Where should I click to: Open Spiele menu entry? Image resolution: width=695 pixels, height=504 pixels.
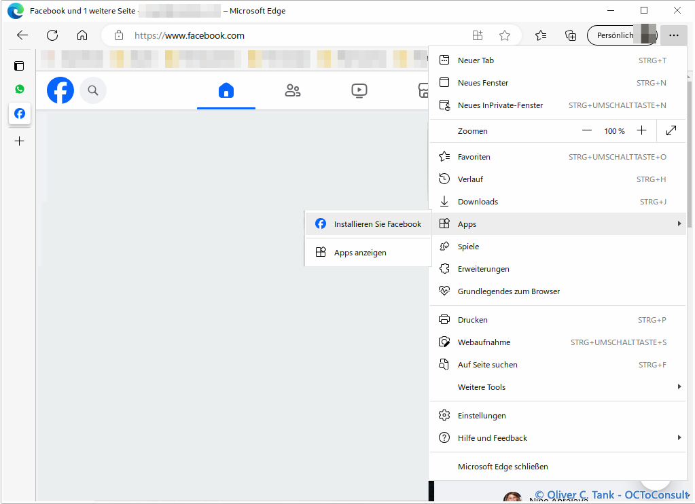click(558, 247)
